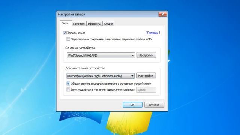This screenshot has height=135, width=240.
Task: Open the Логотип tab
Action: coord(79,24)
